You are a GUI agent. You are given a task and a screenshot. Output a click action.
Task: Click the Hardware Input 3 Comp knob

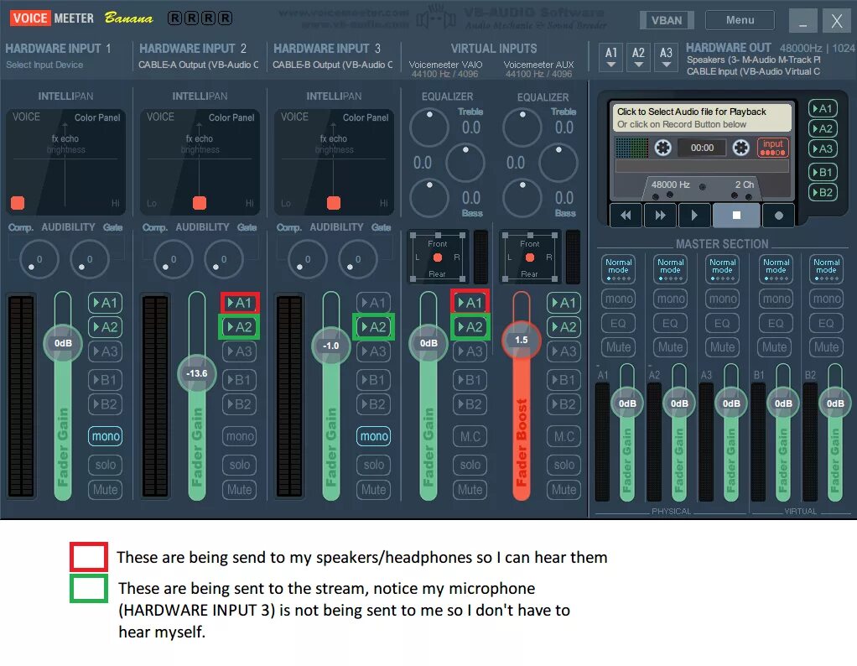(x=307, y=259)
